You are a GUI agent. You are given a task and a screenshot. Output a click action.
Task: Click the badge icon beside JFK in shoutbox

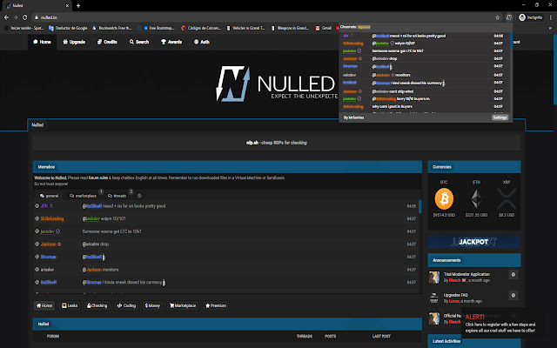[37, 206]
